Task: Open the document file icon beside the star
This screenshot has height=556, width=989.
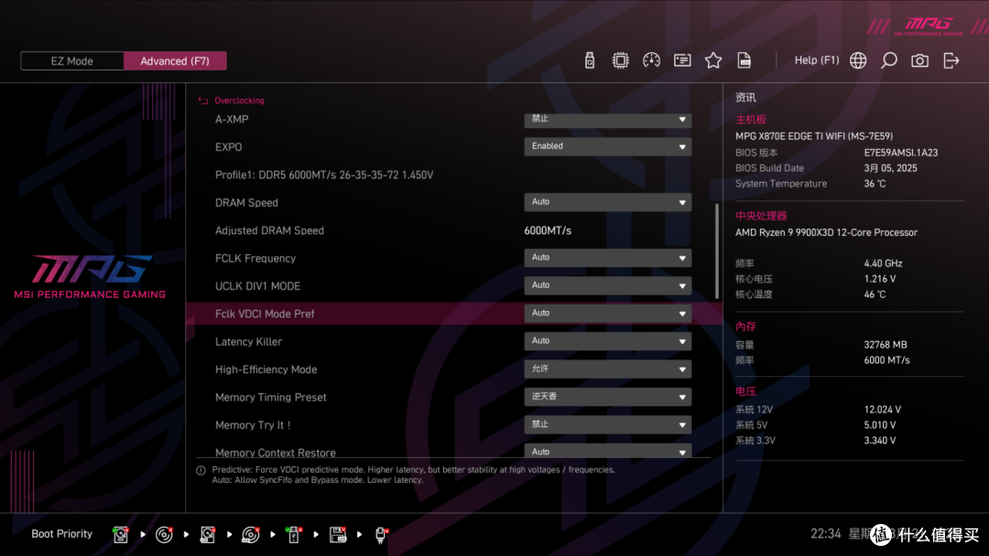Action: point(744,60)
